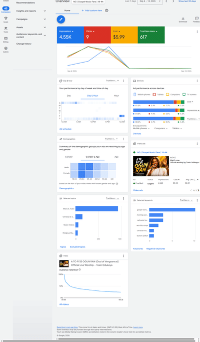Toggle Computers device legend
Screen dimensions: 200x342
[173, 95]
